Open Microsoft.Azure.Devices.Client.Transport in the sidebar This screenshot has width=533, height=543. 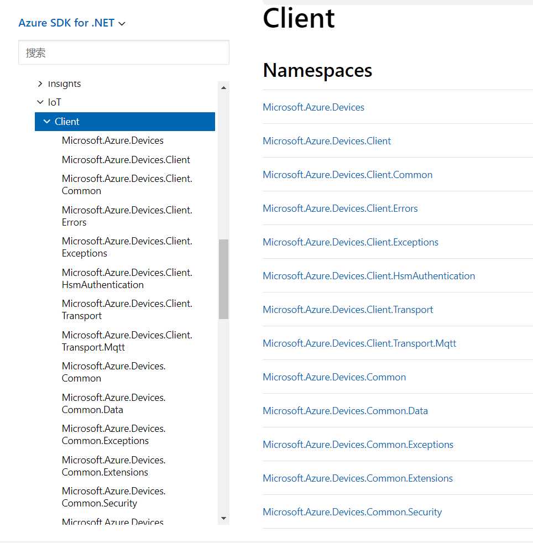click(x=127, y=310)
